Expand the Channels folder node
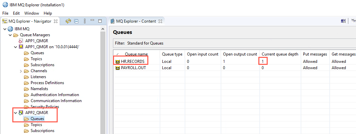 [x=21, y=71]
